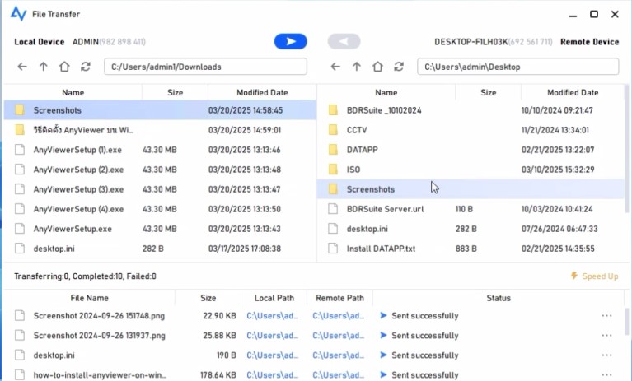
Task: Select the CCTV folder on remote device
Action: click(357, 130)
